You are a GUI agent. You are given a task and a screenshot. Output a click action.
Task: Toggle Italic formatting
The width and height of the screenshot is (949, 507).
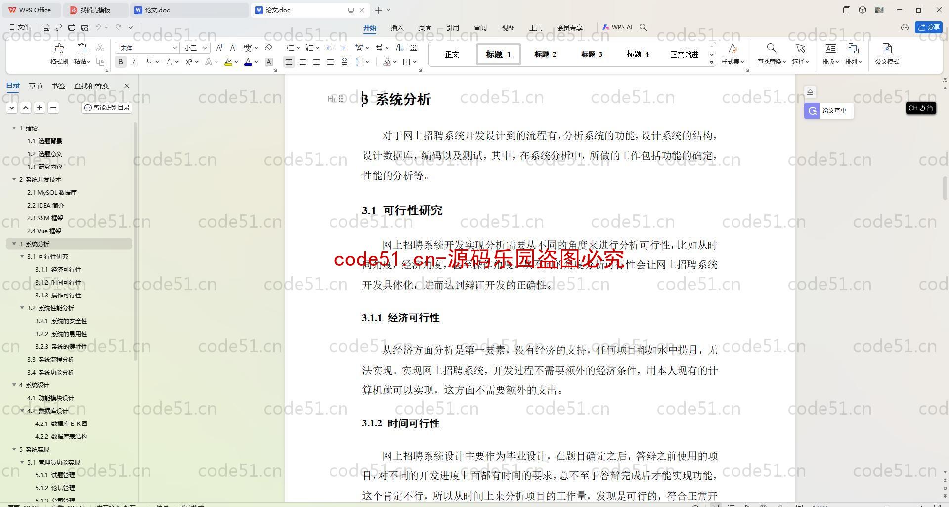pos(134,62)
